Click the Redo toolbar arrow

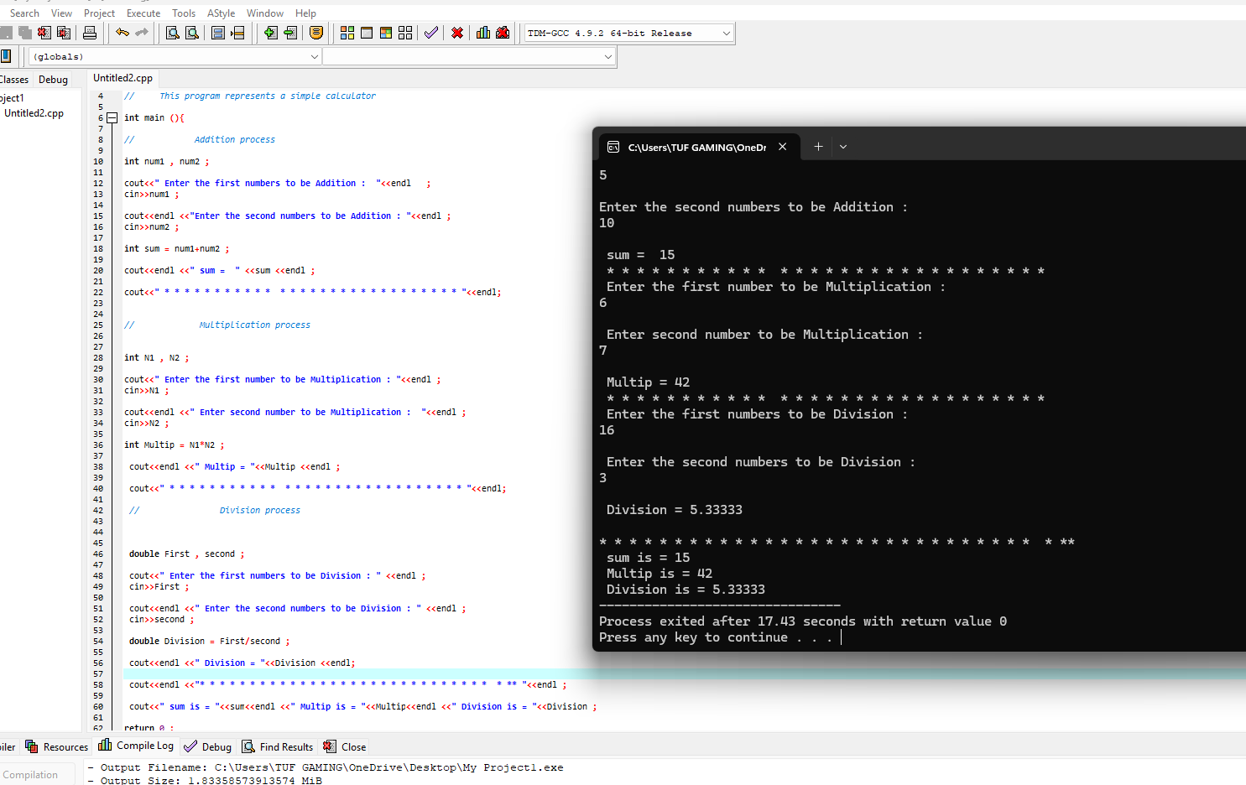click(x=142, y=33)
